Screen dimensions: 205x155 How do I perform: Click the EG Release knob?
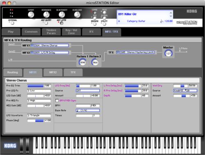(x=77, y=15)
